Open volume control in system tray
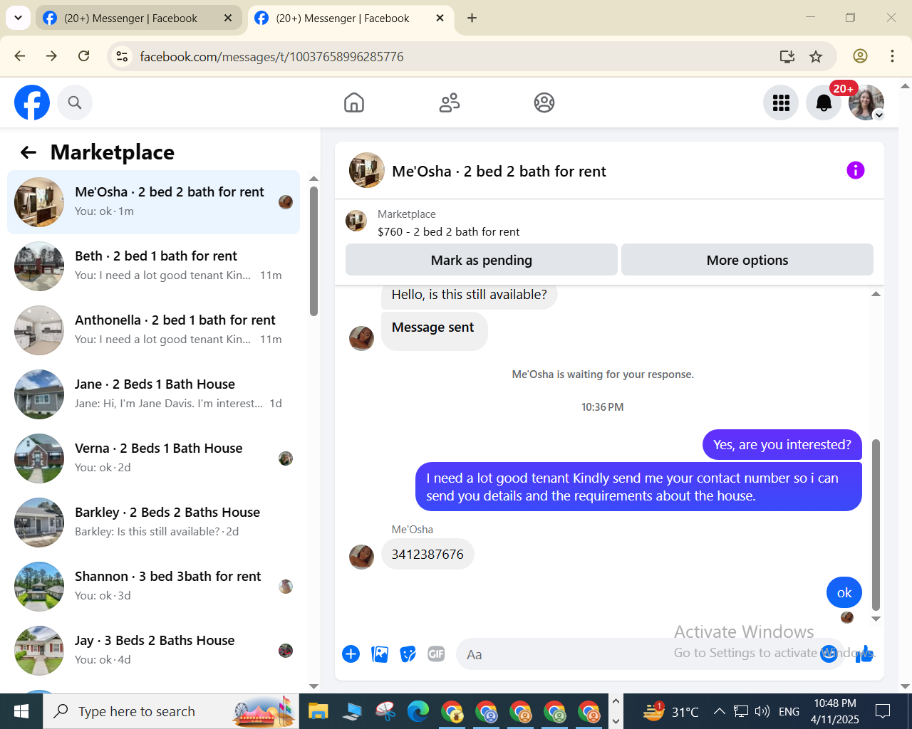 [x=762, y=711]
